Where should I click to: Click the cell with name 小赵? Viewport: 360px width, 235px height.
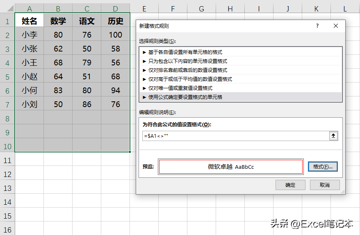click(x=30, y=76)
